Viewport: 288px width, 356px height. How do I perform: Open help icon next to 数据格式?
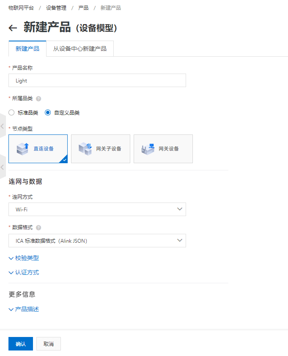click(x=38, y=228)
